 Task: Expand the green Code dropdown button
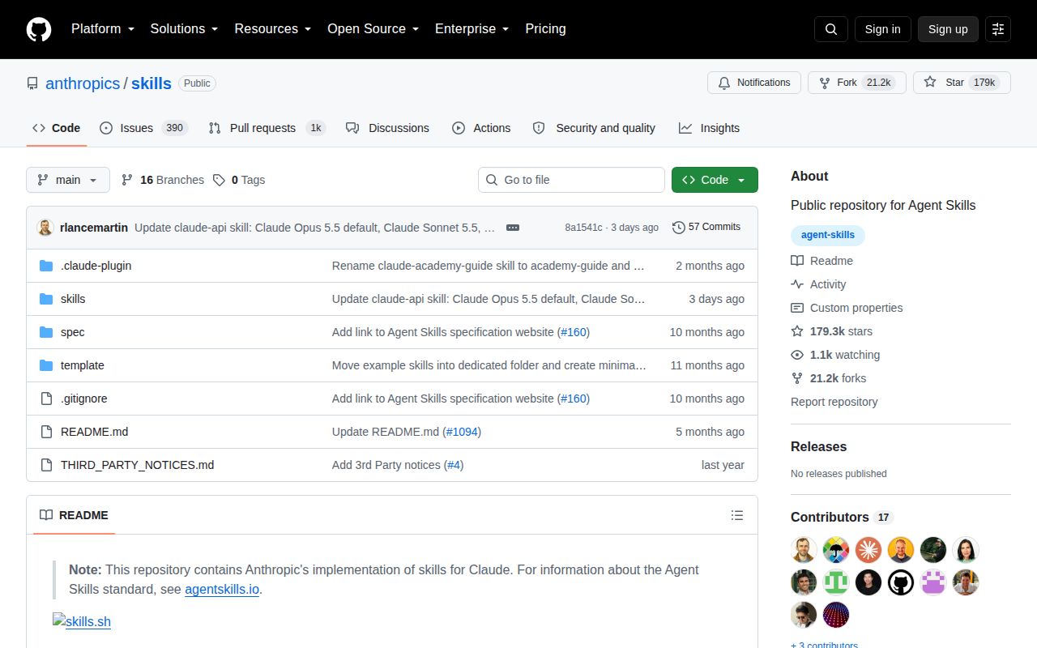(x=715, y=180)
